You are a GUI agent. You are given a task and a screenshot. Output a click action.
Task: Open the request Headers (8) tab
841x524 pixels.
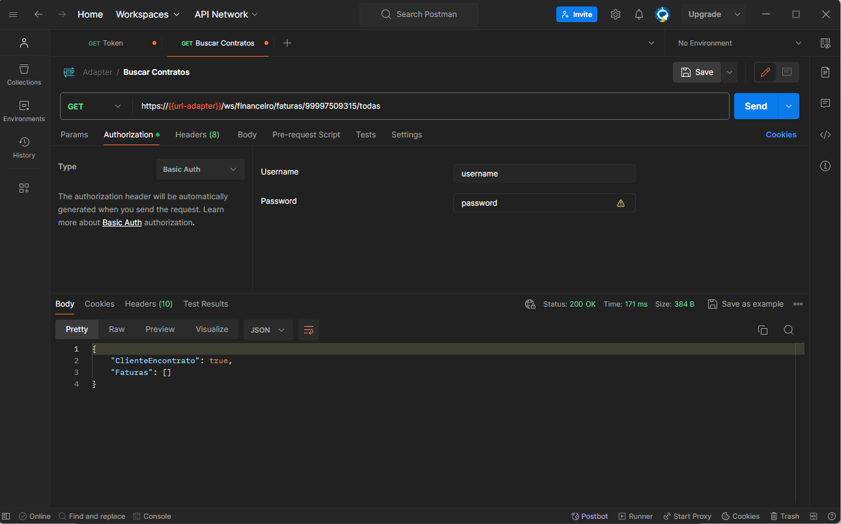pyautogui.click(x=197, y=135)
